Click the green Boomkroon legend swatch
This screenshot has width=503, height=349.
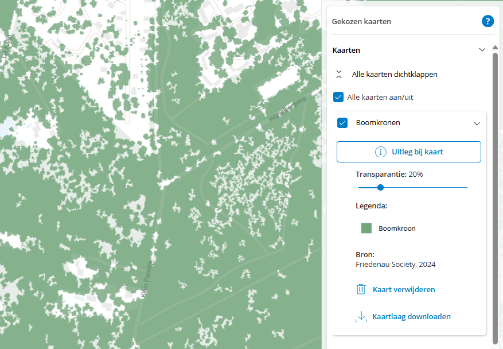click(x=366, y=228)
